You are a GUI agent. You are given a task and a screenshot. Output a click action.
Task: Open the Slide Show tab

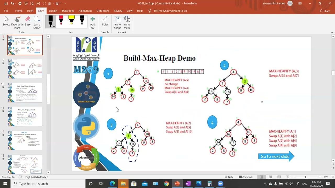pos(103,11)
